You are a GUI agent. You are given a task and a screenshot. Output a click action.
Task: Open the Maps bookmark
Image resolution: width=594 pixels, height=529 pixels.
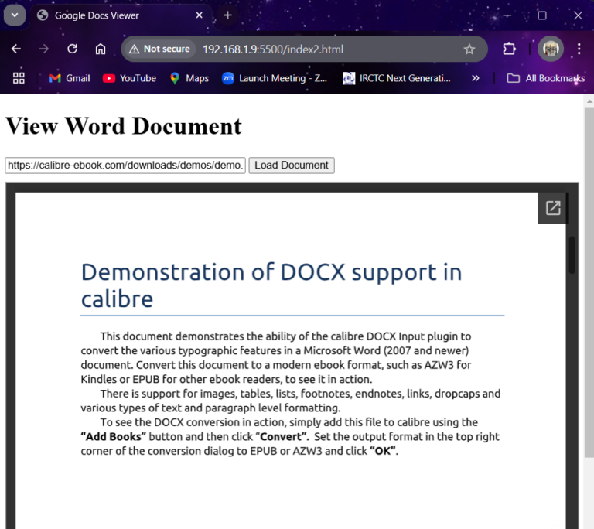[x=189, y=78]
